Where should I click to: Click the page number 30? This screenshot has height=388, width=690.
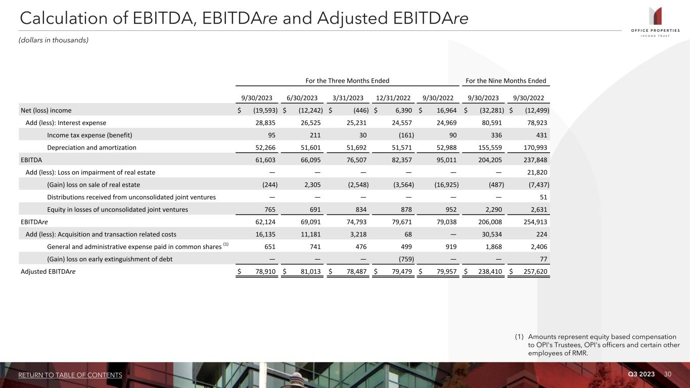point(668,374)
